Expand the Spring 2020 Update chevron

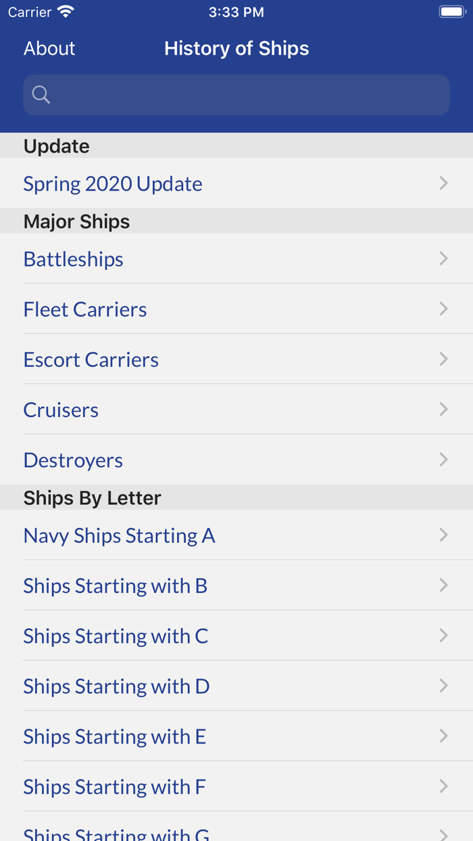click(443, 183)
